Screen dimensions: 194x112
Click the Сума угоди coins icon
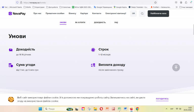11,65
